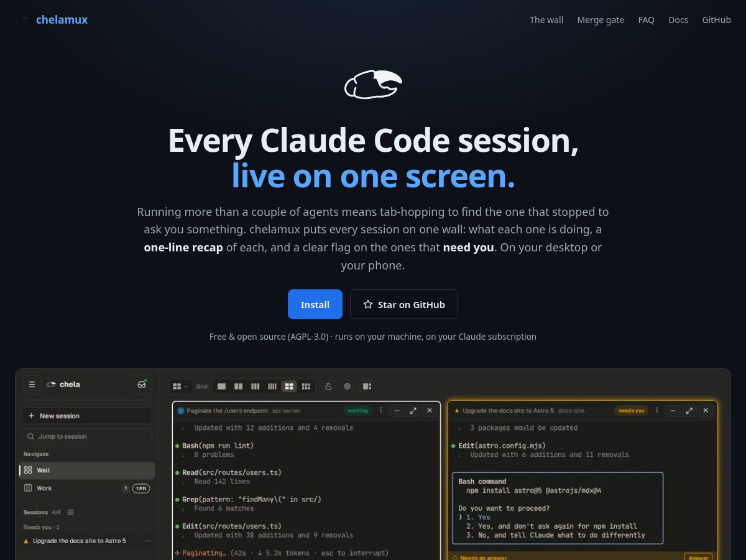Open Work in the Navigate list
746x560 pixels.
(86, 488)
